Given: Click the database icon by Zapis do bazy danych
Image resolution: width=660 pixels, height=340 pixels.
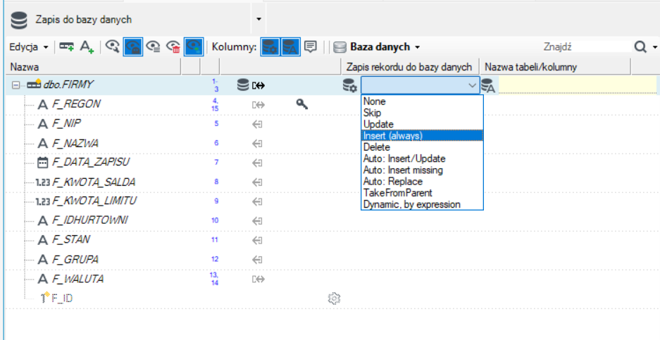Looking at the screenshot, I should [19, 20].
